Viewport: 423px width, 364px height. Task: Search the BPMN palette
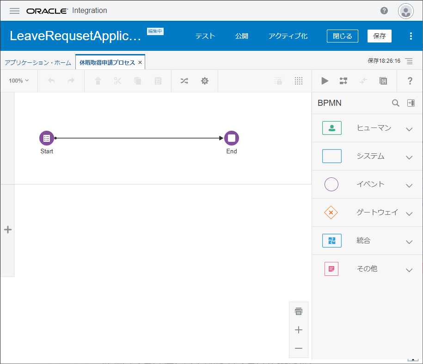point(396,103)
